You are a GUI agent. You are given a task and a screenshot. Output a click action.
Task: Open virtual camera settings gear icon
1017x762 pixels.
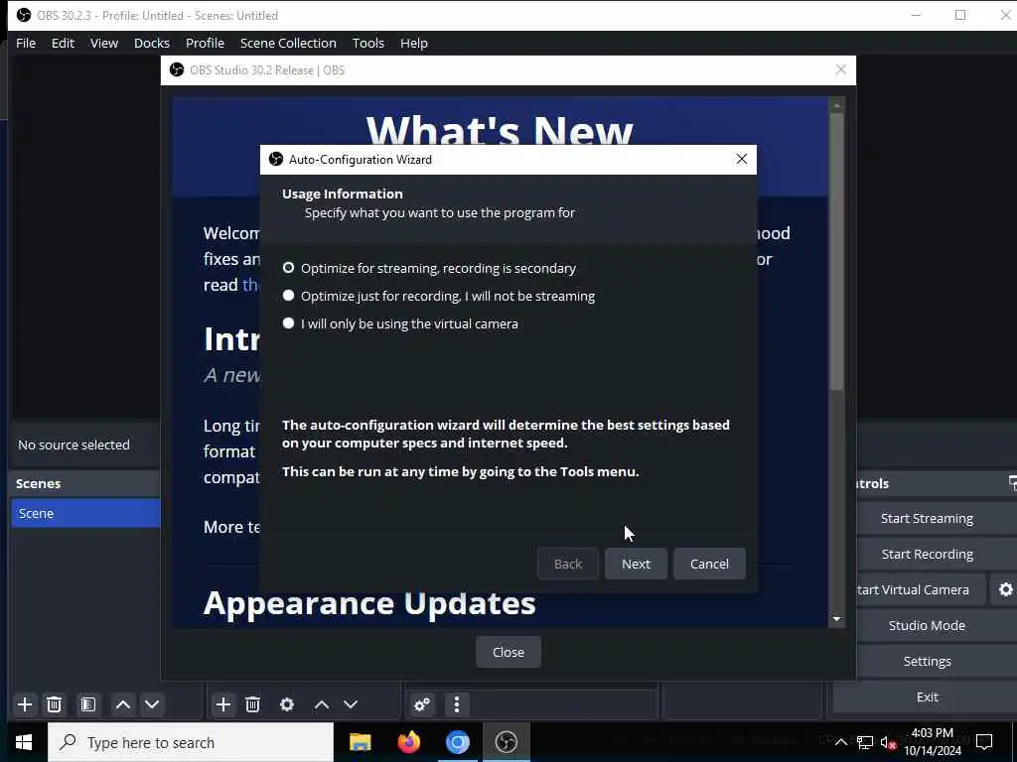click(1005, 589)
